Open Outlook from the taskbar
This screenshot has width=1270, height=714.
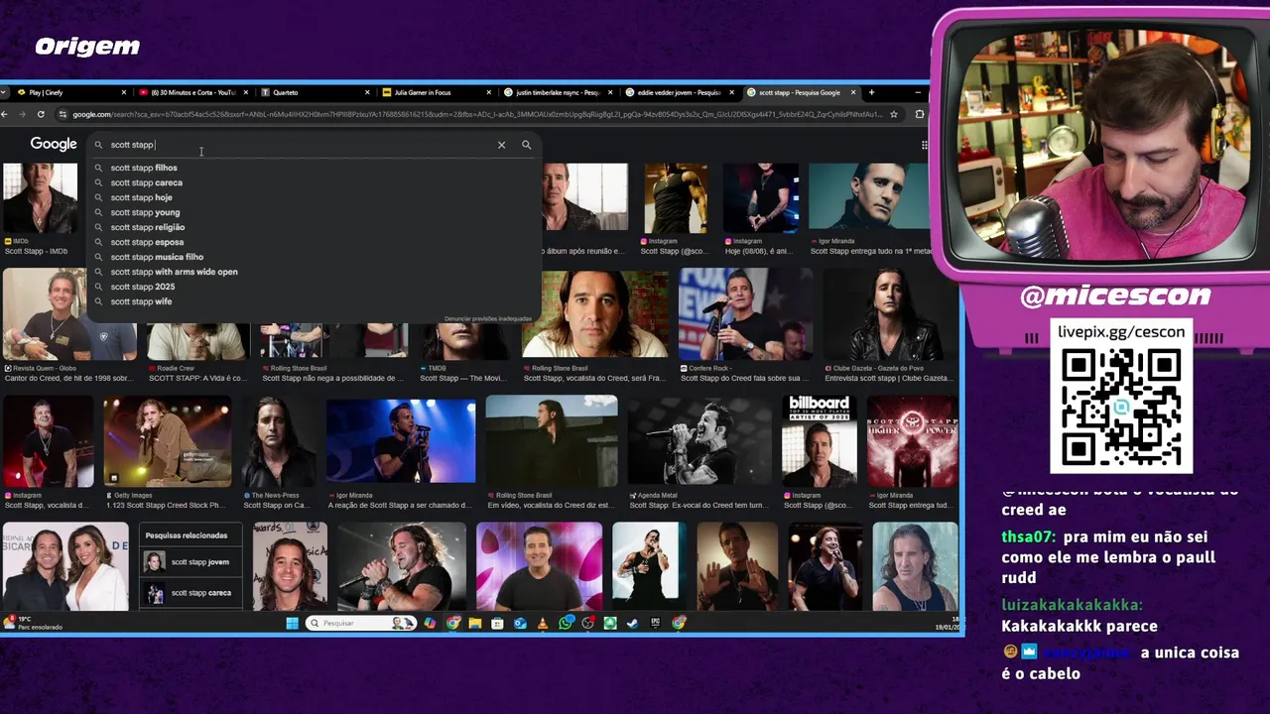point(520,623)
